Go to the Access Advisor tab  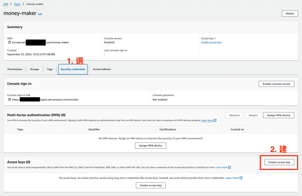coord(102,69)
